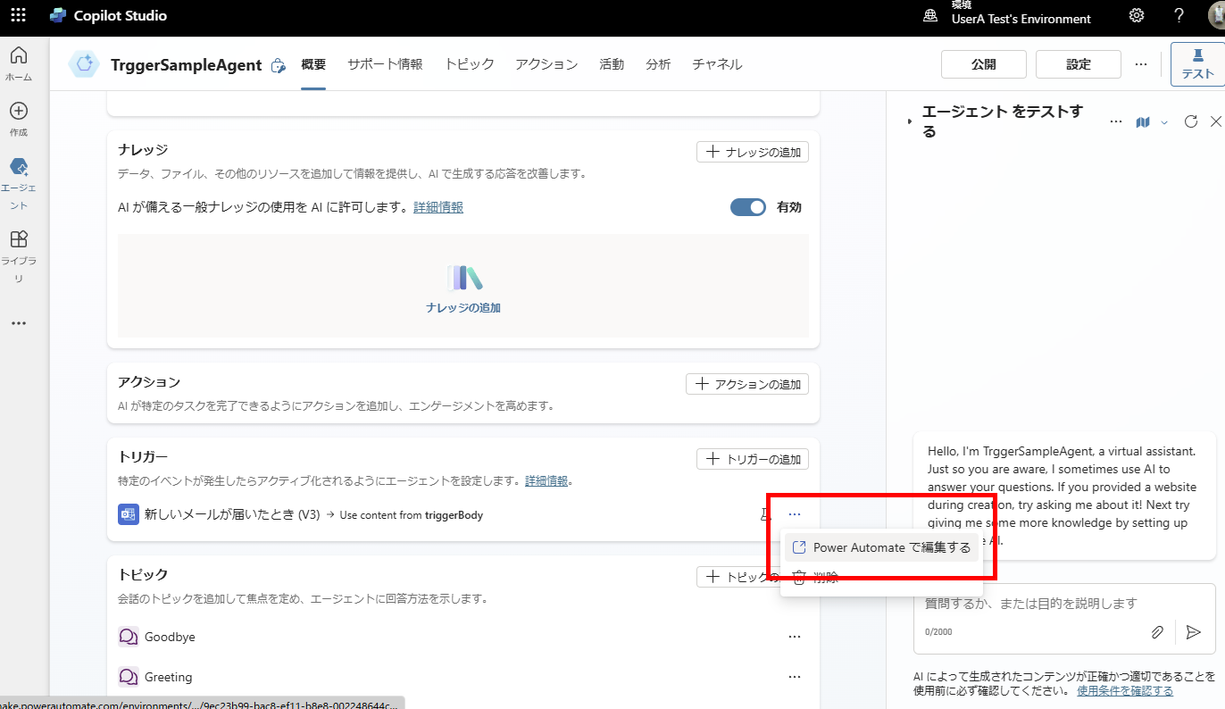Open Copilot Studio settings gear

pos(1136,15)
